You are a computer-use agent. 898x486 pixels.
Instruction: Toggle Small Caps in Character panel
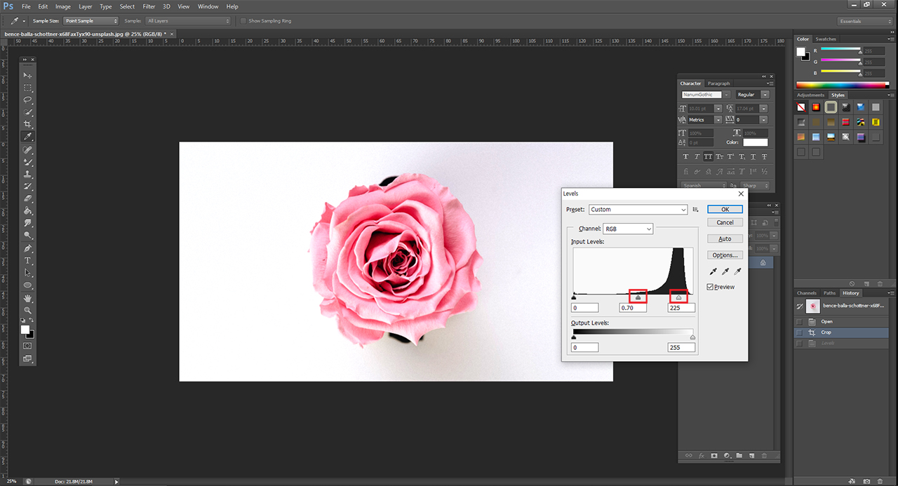pos(720,156)
